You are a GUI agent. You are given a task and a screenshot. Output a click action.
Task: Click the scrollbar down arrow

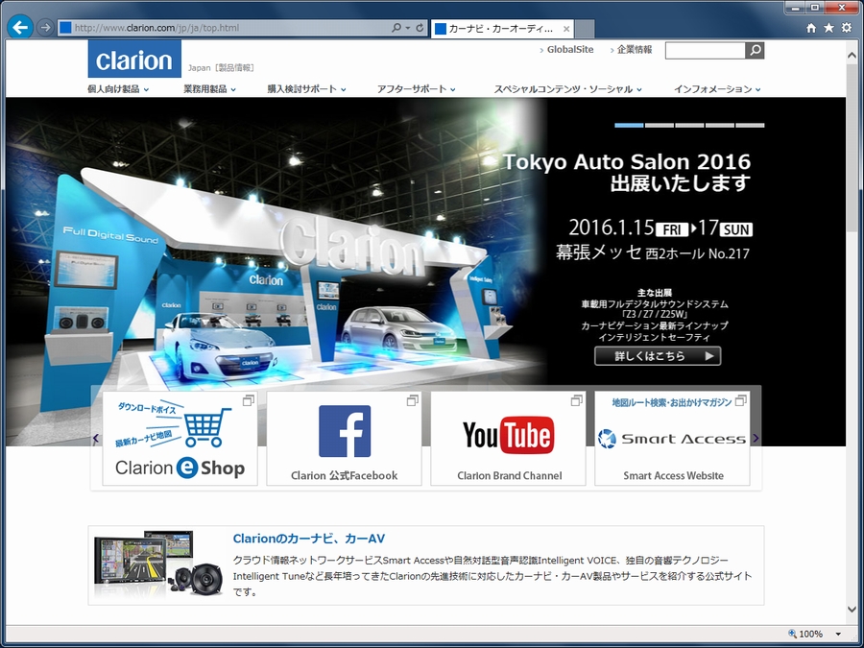point(852,610)
